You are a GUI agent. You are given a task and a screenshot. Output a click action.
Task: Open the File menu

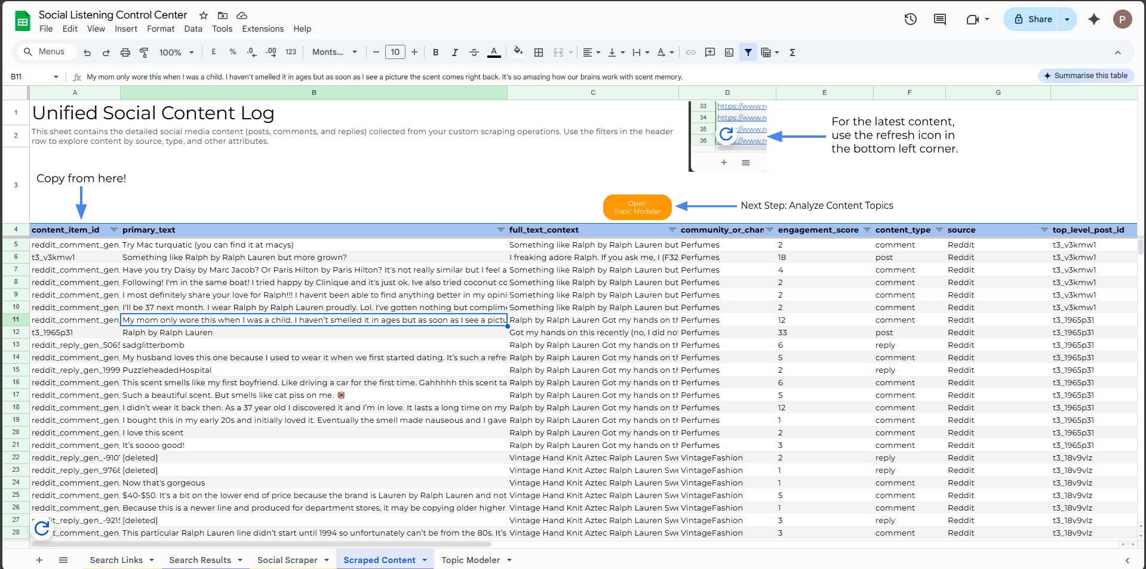(x=46, y=29)
